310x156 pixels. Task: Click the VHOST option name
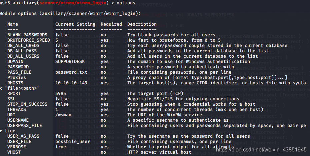pyautogui.click(x=14, y=152)
